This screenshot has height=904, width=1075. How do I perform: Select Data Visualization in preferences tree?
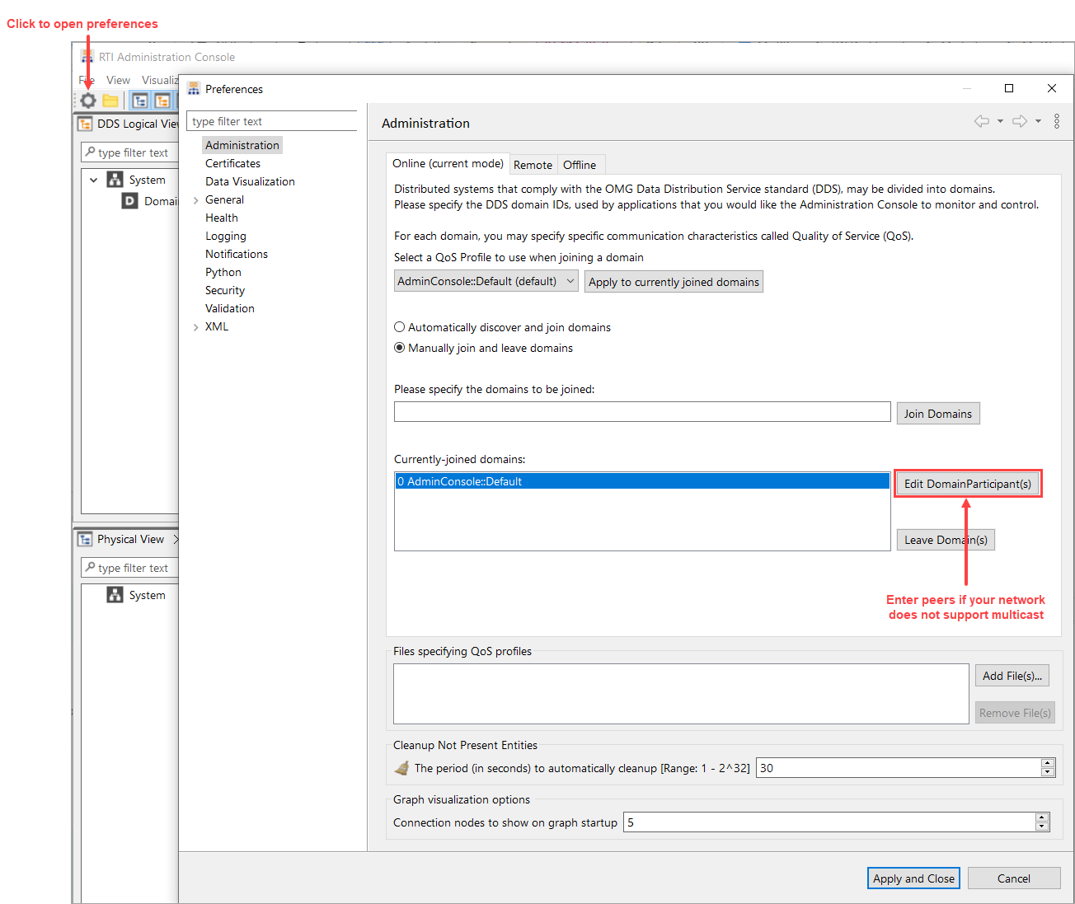250,181
